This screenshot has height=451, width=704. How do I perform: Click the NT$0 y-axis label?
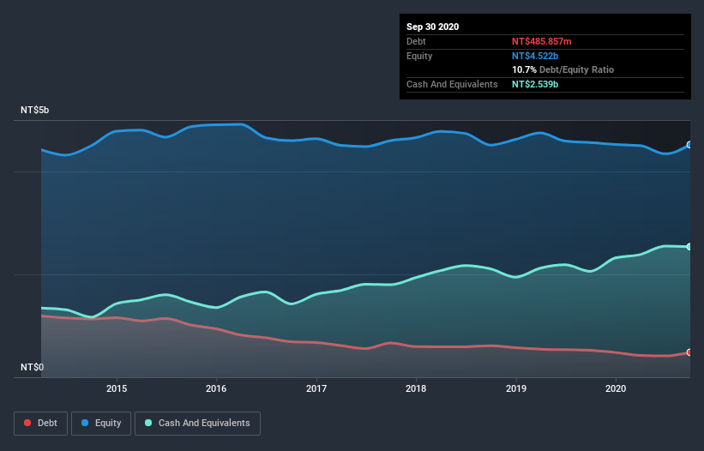point(33,367)
